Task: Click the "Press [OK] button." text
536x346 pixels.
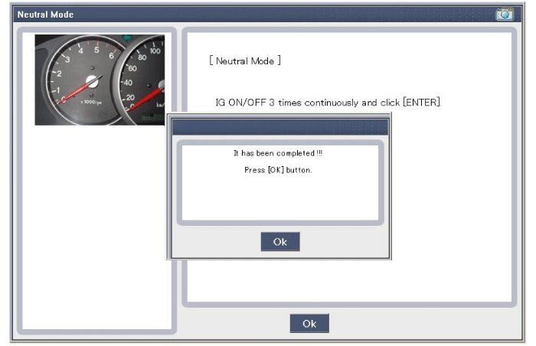Action: (278, 170)
